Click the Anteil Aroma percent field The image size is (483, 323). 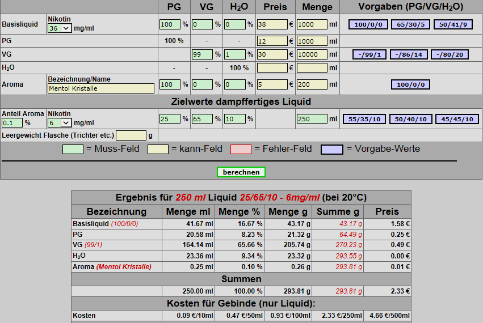[x=11, y=122]
